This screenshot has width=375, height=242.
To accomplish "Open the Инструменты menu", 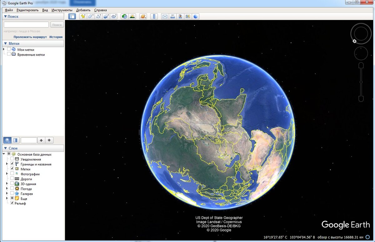I will tap(62, 10).
